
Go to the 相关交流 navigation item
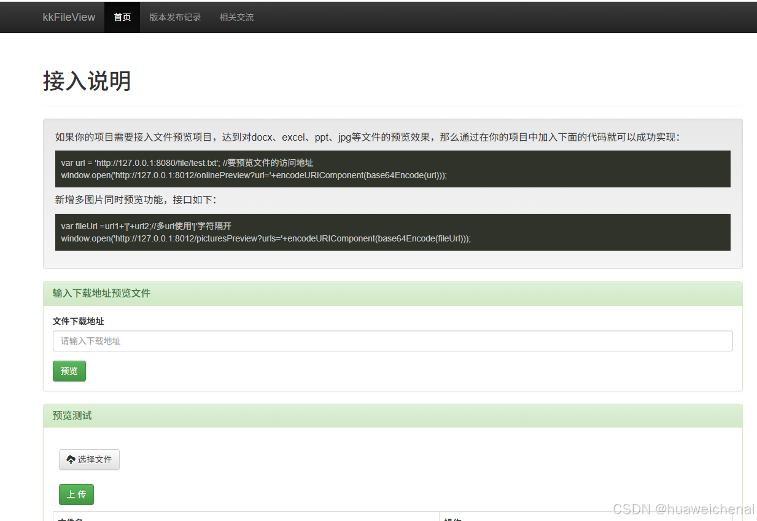[x=236, y=17]
